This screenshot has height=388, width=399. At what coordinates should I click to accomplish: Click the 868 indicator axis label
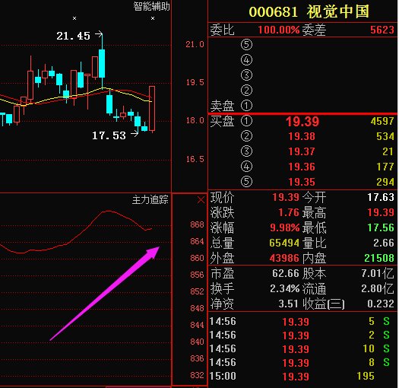[197, 224]
